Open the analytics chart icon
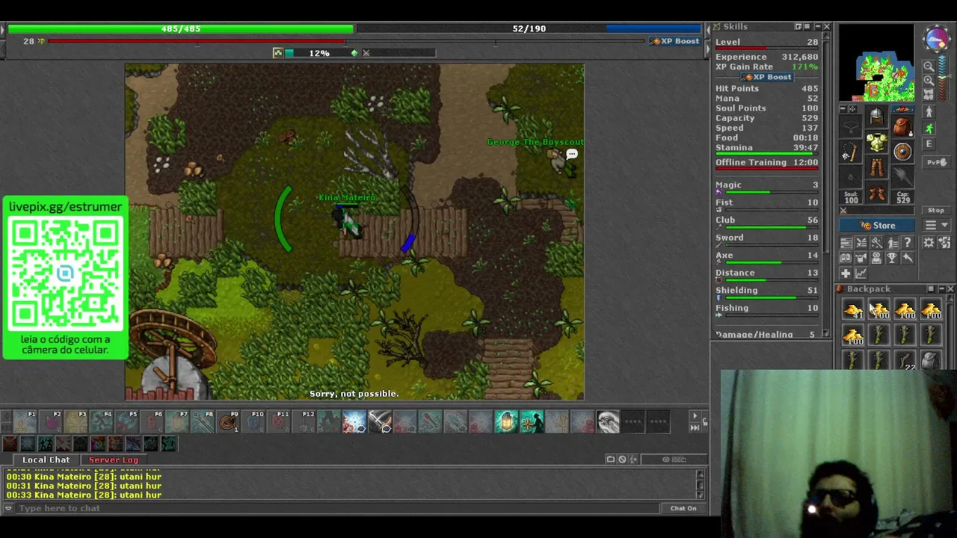This screenshot has height=538, width=957. (861, 273)
